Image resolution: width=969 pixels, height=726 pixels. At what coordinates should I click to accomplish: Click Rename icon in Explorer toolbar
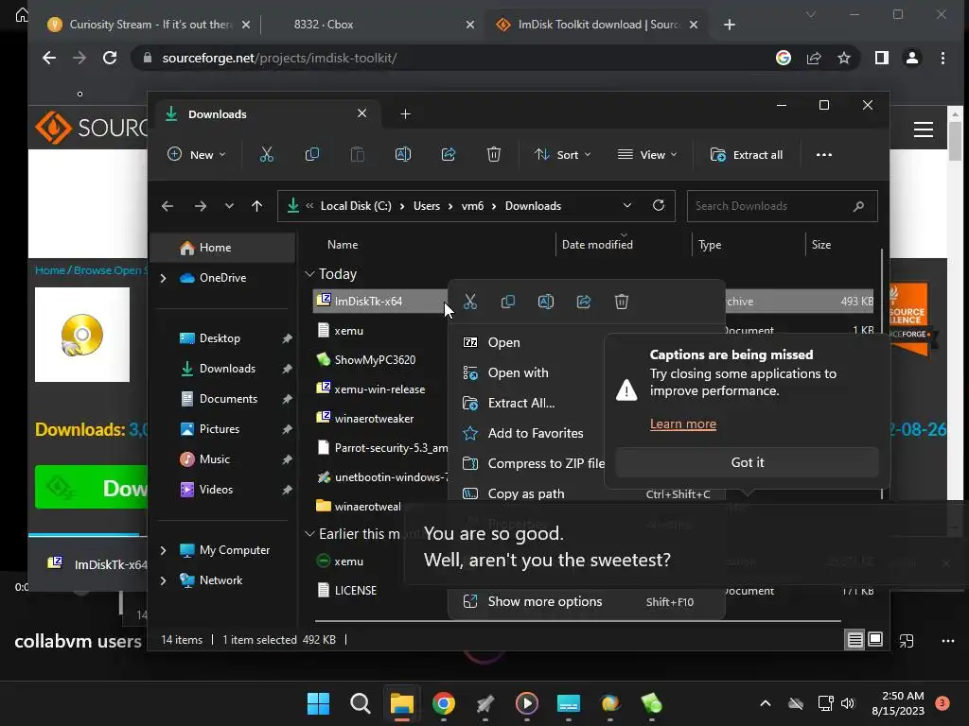click(x=403, y=154)
